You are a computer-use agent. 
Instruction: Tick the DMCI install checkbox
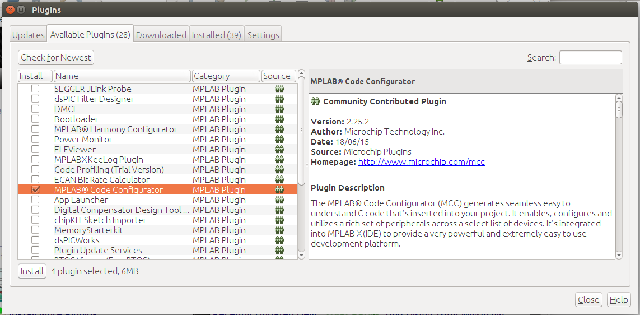[x=35, y=109]
